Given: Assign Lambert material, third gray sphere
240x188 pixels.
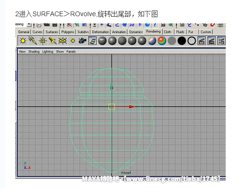Looking at the screenshot, I should [x=122, y=41].
